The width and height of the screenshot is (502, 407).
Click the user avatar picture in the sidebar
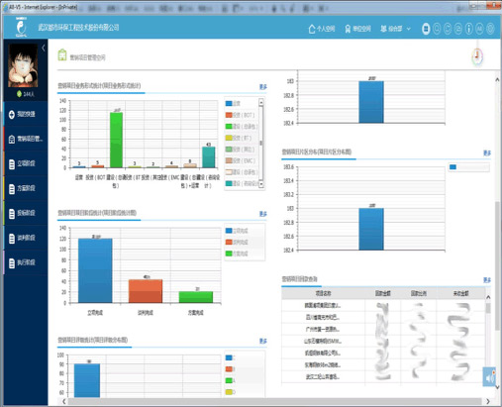tap(23, 65)
